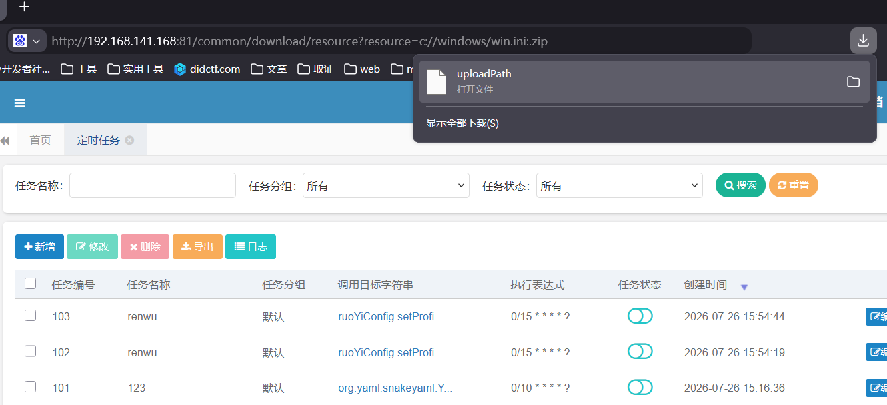Click the timestamp 2026-07-26 15:16:36

[734, 387]
